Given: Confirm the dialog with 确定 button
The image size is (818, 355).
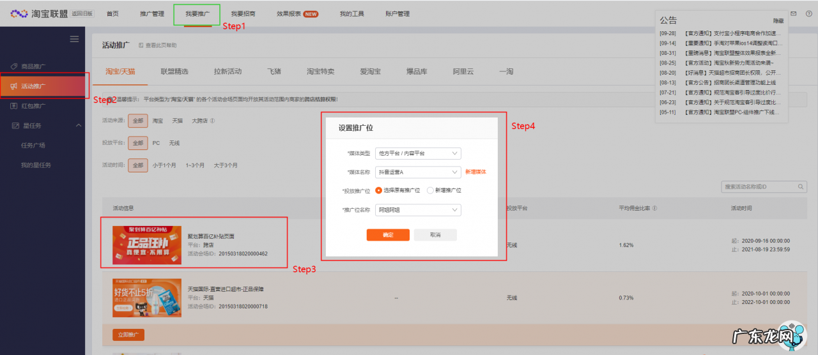Looking at the screenshot, I should click(388, 235).
